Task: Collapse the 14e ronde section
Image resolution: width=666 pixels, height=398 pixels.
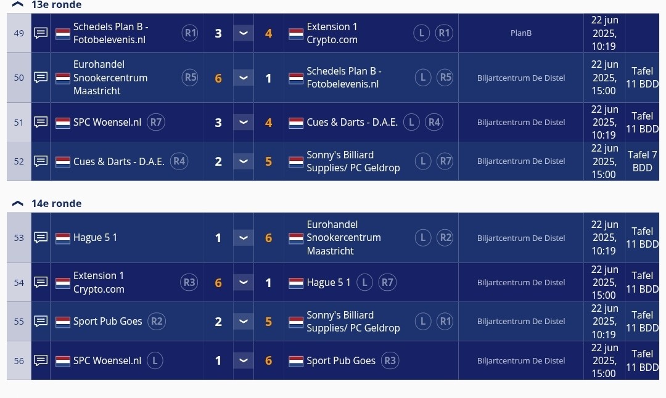Action: pos(17,204)
